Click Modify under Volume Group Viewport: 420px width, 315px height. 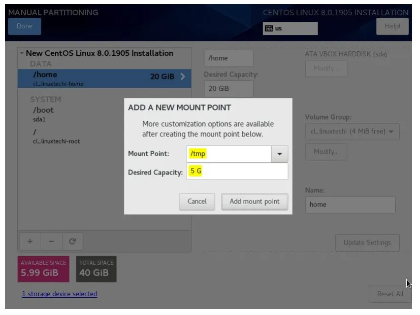[326, 152]
